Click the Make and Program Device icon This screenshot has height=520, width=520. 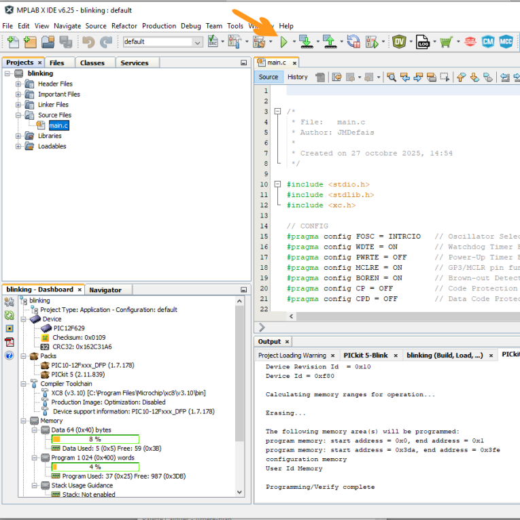click(305, 42)
